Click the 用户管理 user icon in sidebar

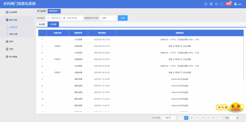click(7, 57)
